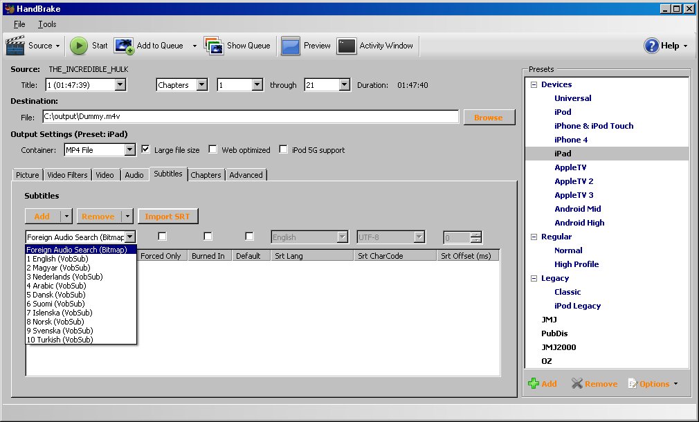This screenshot has width=699, height=422.
Task: Open the Activity Window icon
Action: coord(346,46)
